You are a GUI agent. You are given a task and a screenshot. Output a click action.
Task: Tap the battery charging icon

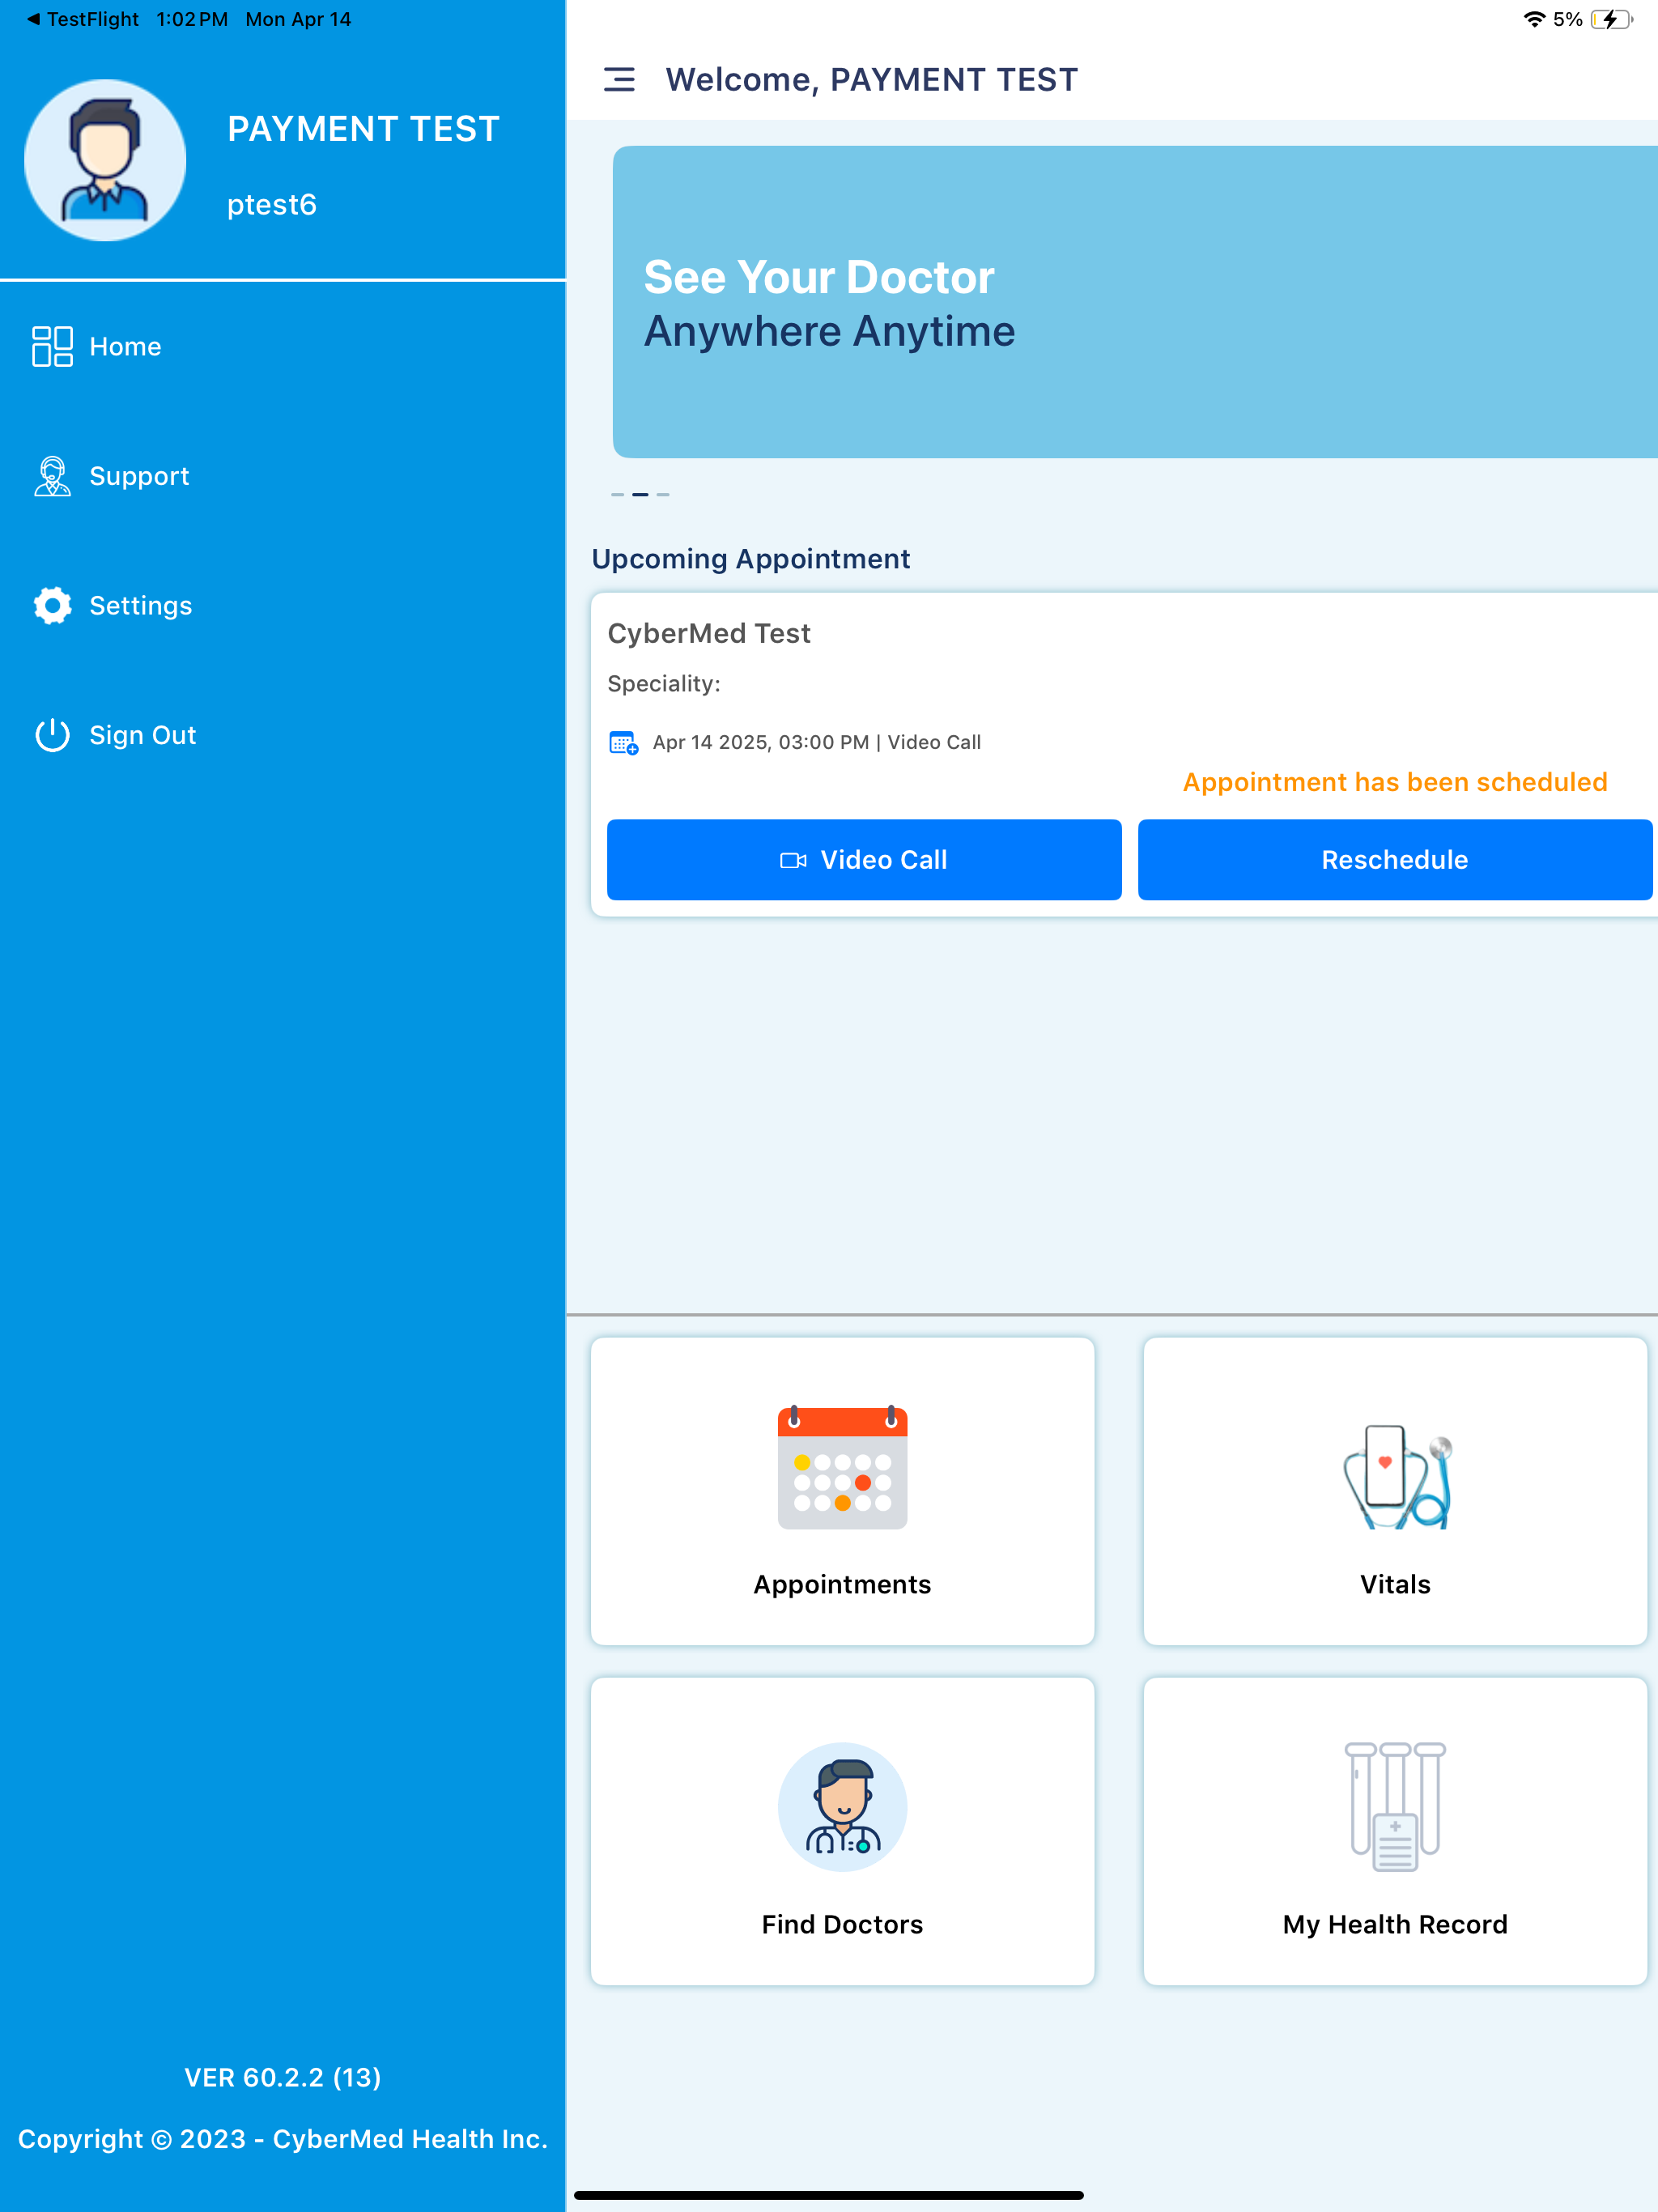click(1611, 19)
